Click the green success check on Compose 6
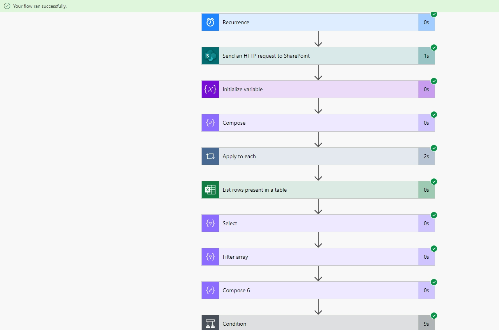Image resolution: width=499 pixels, height=330 pixels. point(434,282)
